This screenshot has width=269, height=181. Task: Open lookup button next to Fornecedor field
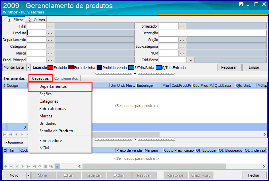[182, 26]
